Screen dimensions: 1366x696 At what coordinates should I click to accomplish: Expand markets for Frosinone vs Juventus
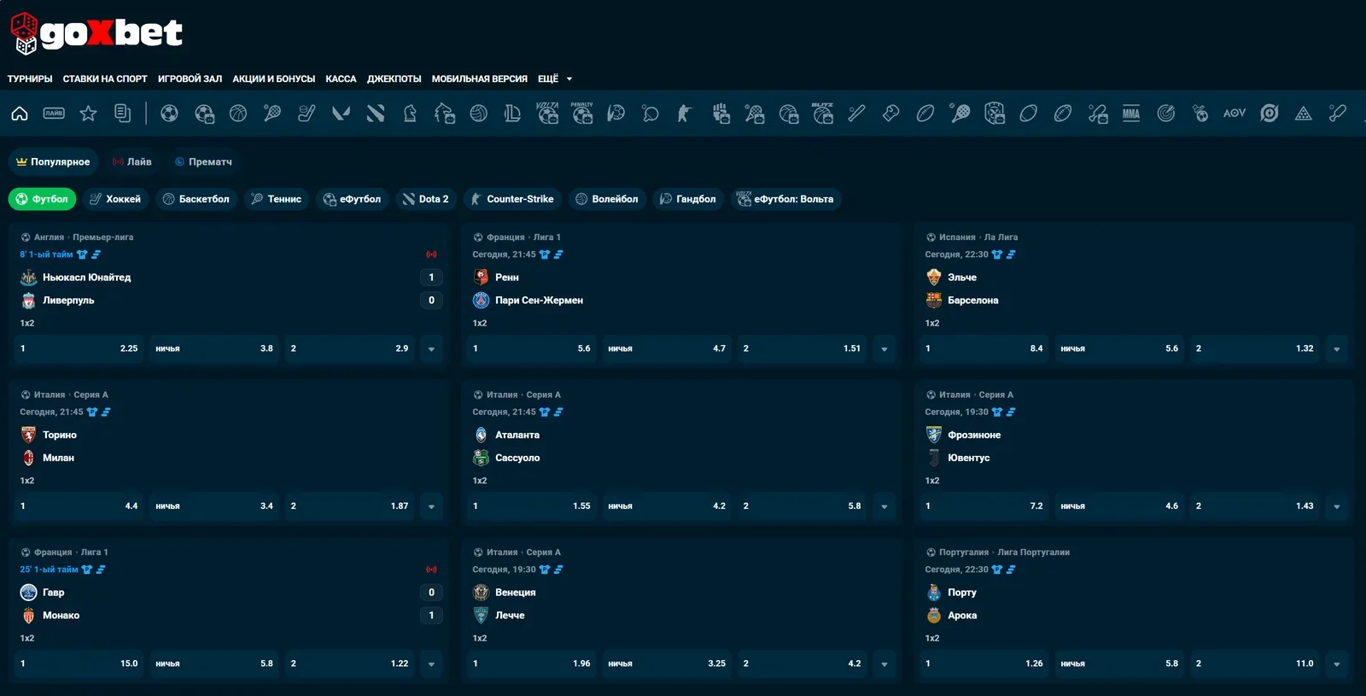click(x=1336, y=506)
